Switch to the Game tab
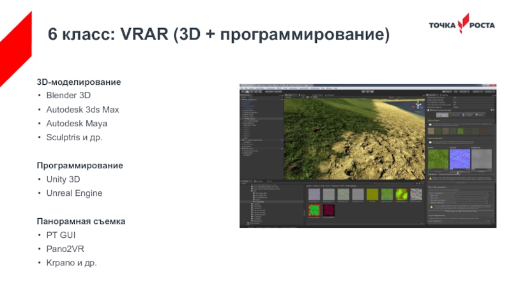511x287 pixels. pos(302,95)
